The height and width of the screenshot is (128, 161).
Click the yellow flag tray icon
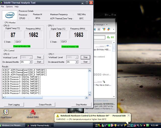125,125
